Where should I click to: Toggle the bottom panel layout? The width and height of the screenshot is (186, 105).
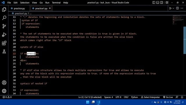158,3
